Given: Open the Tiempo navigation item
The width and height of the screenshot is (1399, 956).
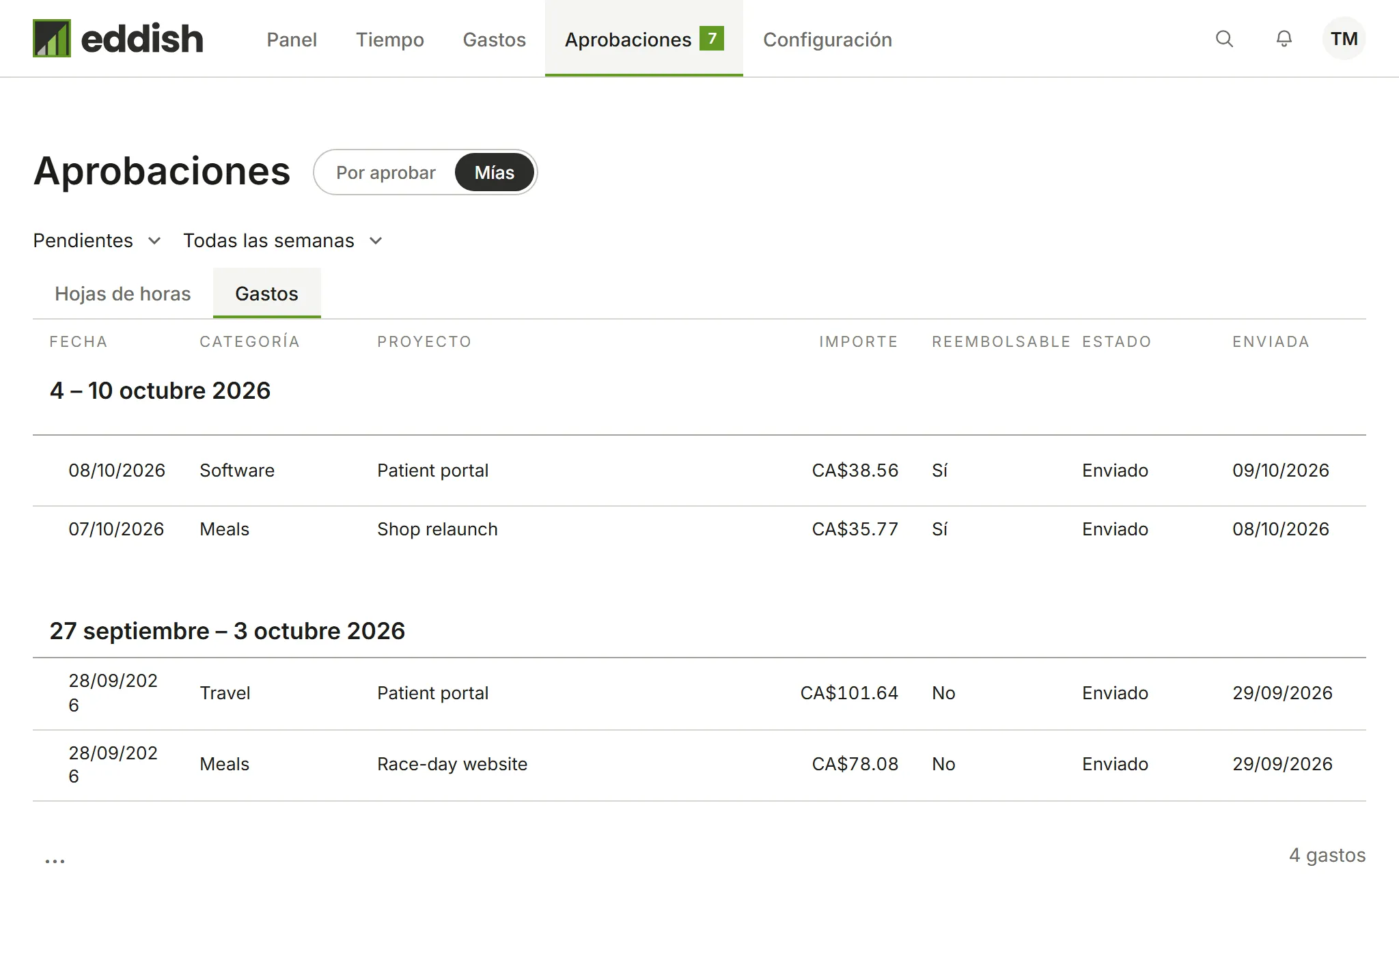Looking at the screenshot, I should (390, 40).
